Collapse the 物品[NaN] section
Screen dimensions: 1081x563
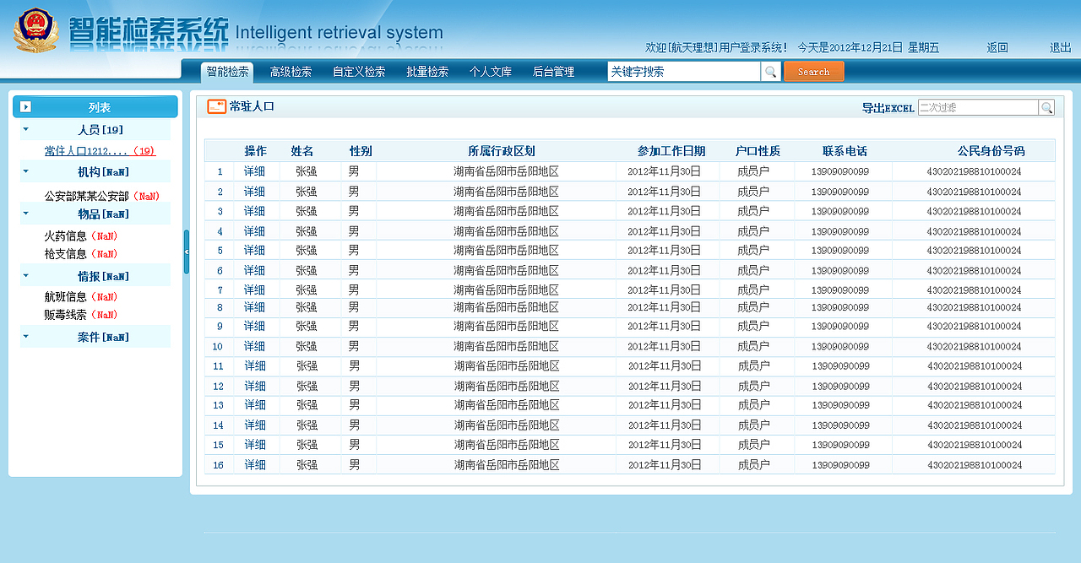26,214
